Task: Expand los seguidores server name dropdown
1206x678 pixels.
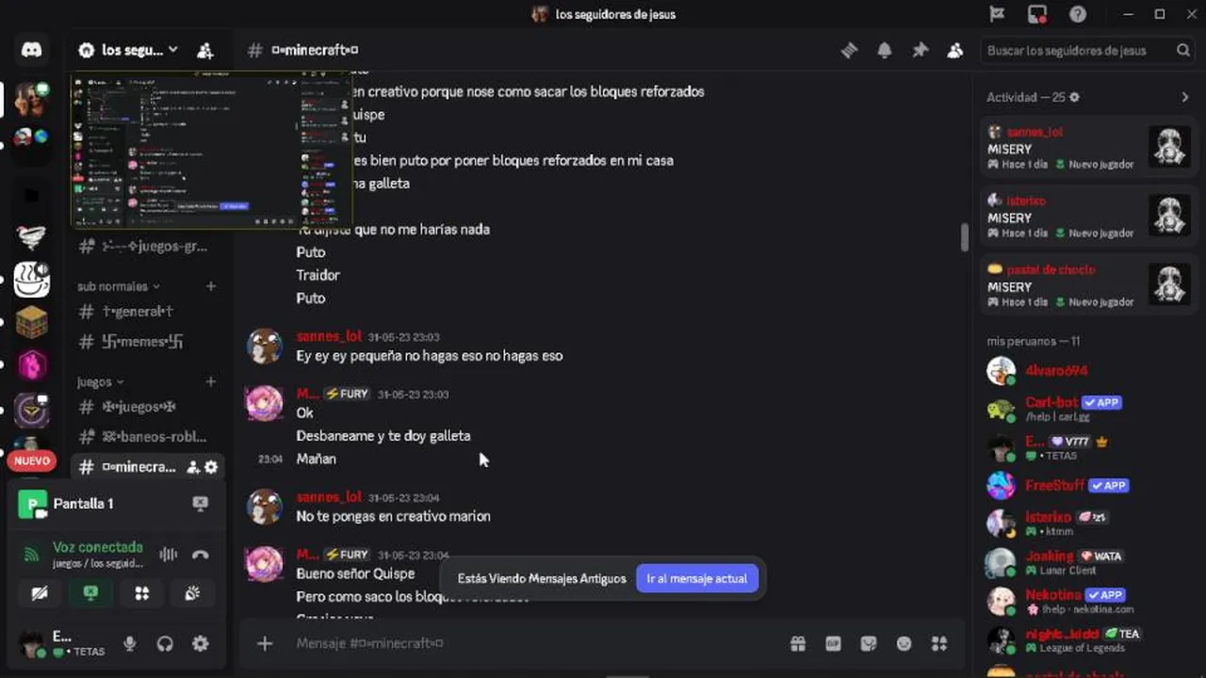Action: point(129,50)
